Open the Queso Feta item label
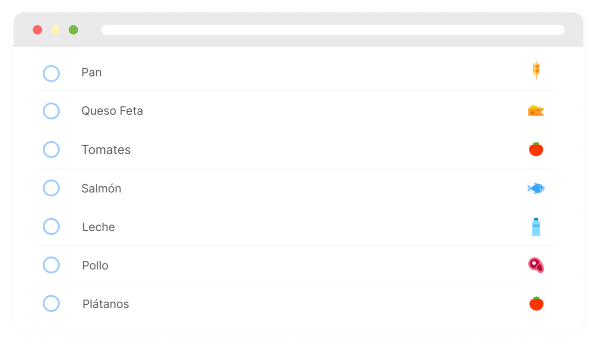 tap(112, 111)
